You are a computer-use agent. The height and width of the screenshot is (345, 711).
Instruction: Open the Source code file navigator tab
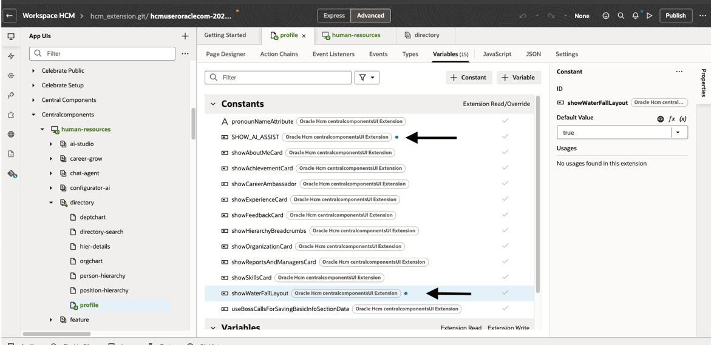tap(11, 154)
